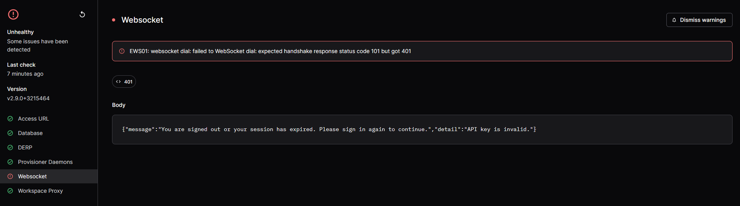Dismiss warnings for Websocket
The image size is (740, 206).
point(699,20)
